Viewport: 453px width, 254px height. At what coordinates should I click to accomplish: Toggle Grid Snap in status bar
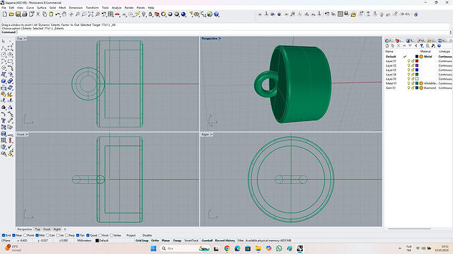pos(142,241)
